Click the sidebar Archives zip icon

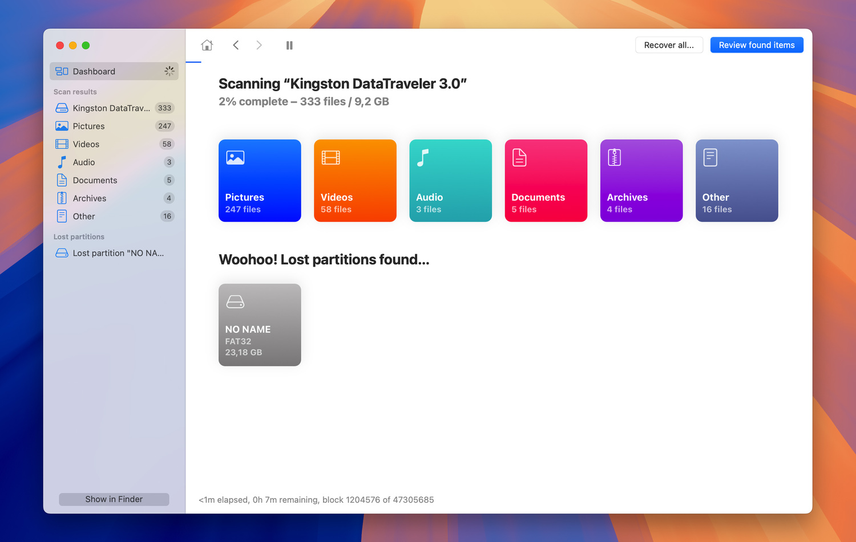click(x=62, y=198)
